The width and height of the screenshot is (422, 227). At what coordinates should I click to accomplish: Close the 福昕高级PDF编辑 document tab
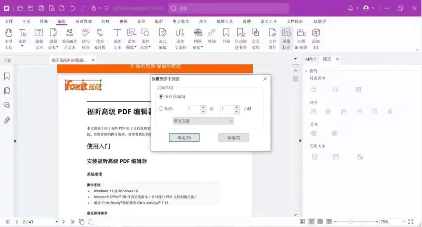pyautogui.click(x=93, y=60)
